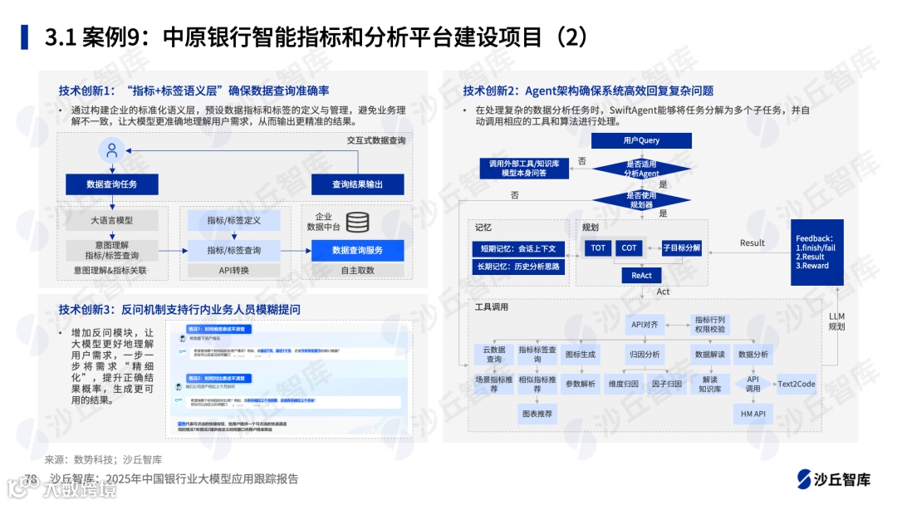Click the 企业数据中台 label
This screenshot has width=897, height=505.
click(324, 222)
